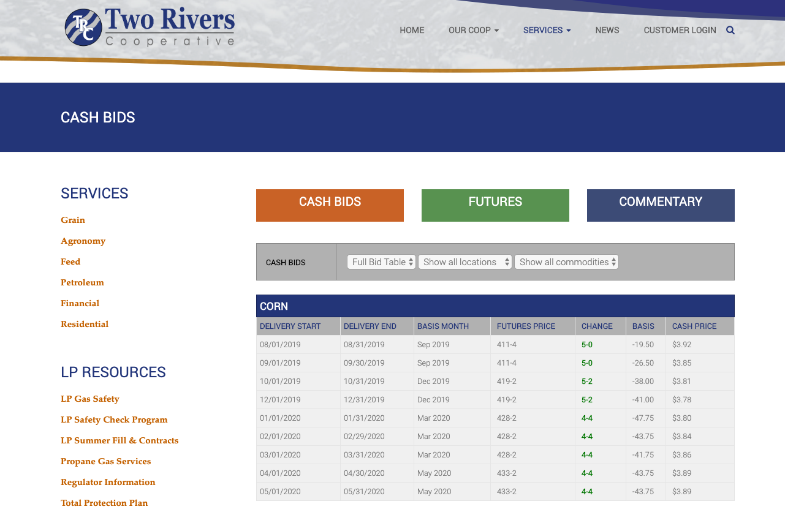
Task: Open the Full Bid Table dropdown
Action: pos(381,262)
